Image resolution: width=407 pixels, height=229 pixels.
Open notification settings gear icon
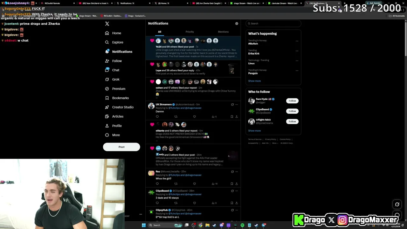(x=237, y=24)
